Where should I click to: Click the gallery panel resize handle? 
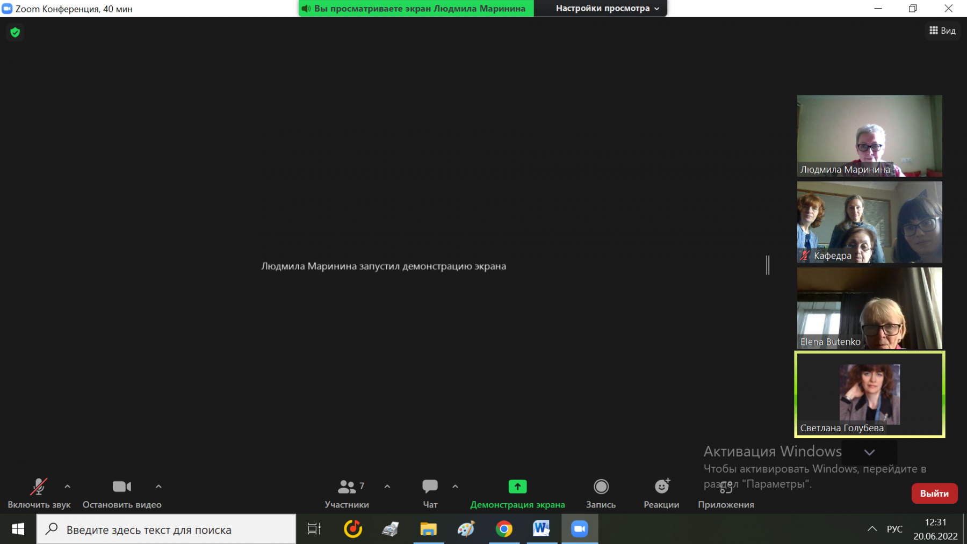(768, 265)
